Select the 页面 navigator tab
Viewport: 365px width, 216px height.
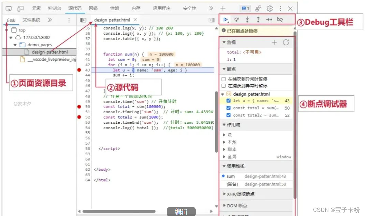click(x=11, y=20)
